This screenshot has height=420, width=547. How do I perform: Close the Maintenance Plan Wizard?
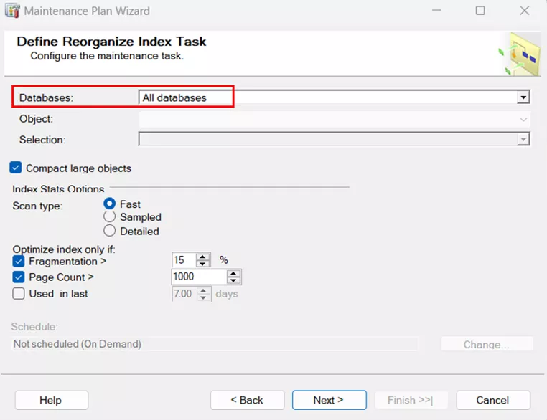[524, 11]
